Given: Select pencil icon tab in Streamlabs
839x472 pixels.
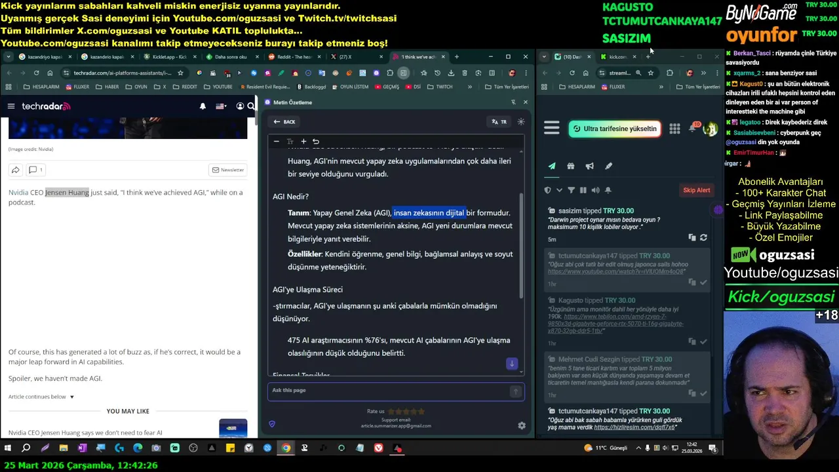Looking at the screenshot, I should click(608, 166).
